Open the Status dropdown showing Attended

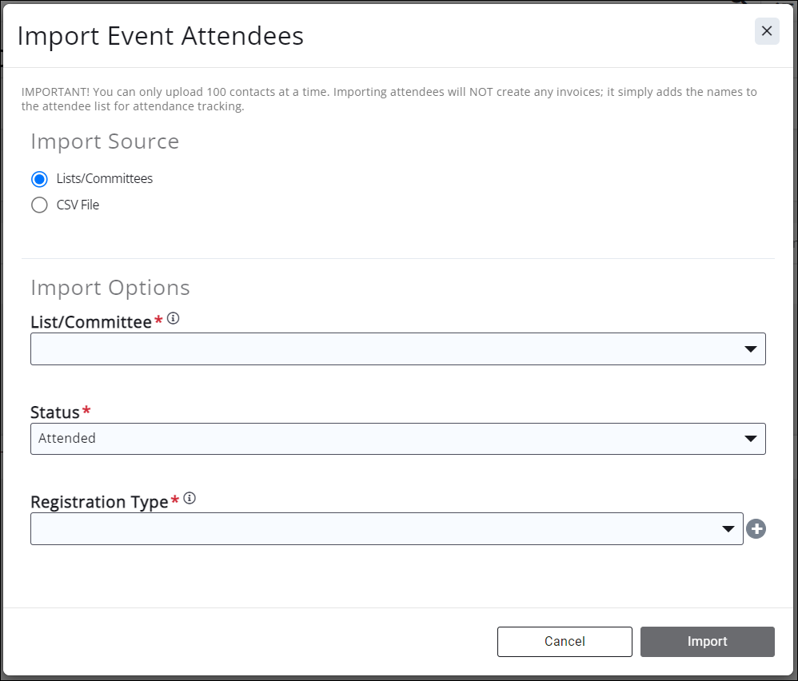(x=384, y=439)
